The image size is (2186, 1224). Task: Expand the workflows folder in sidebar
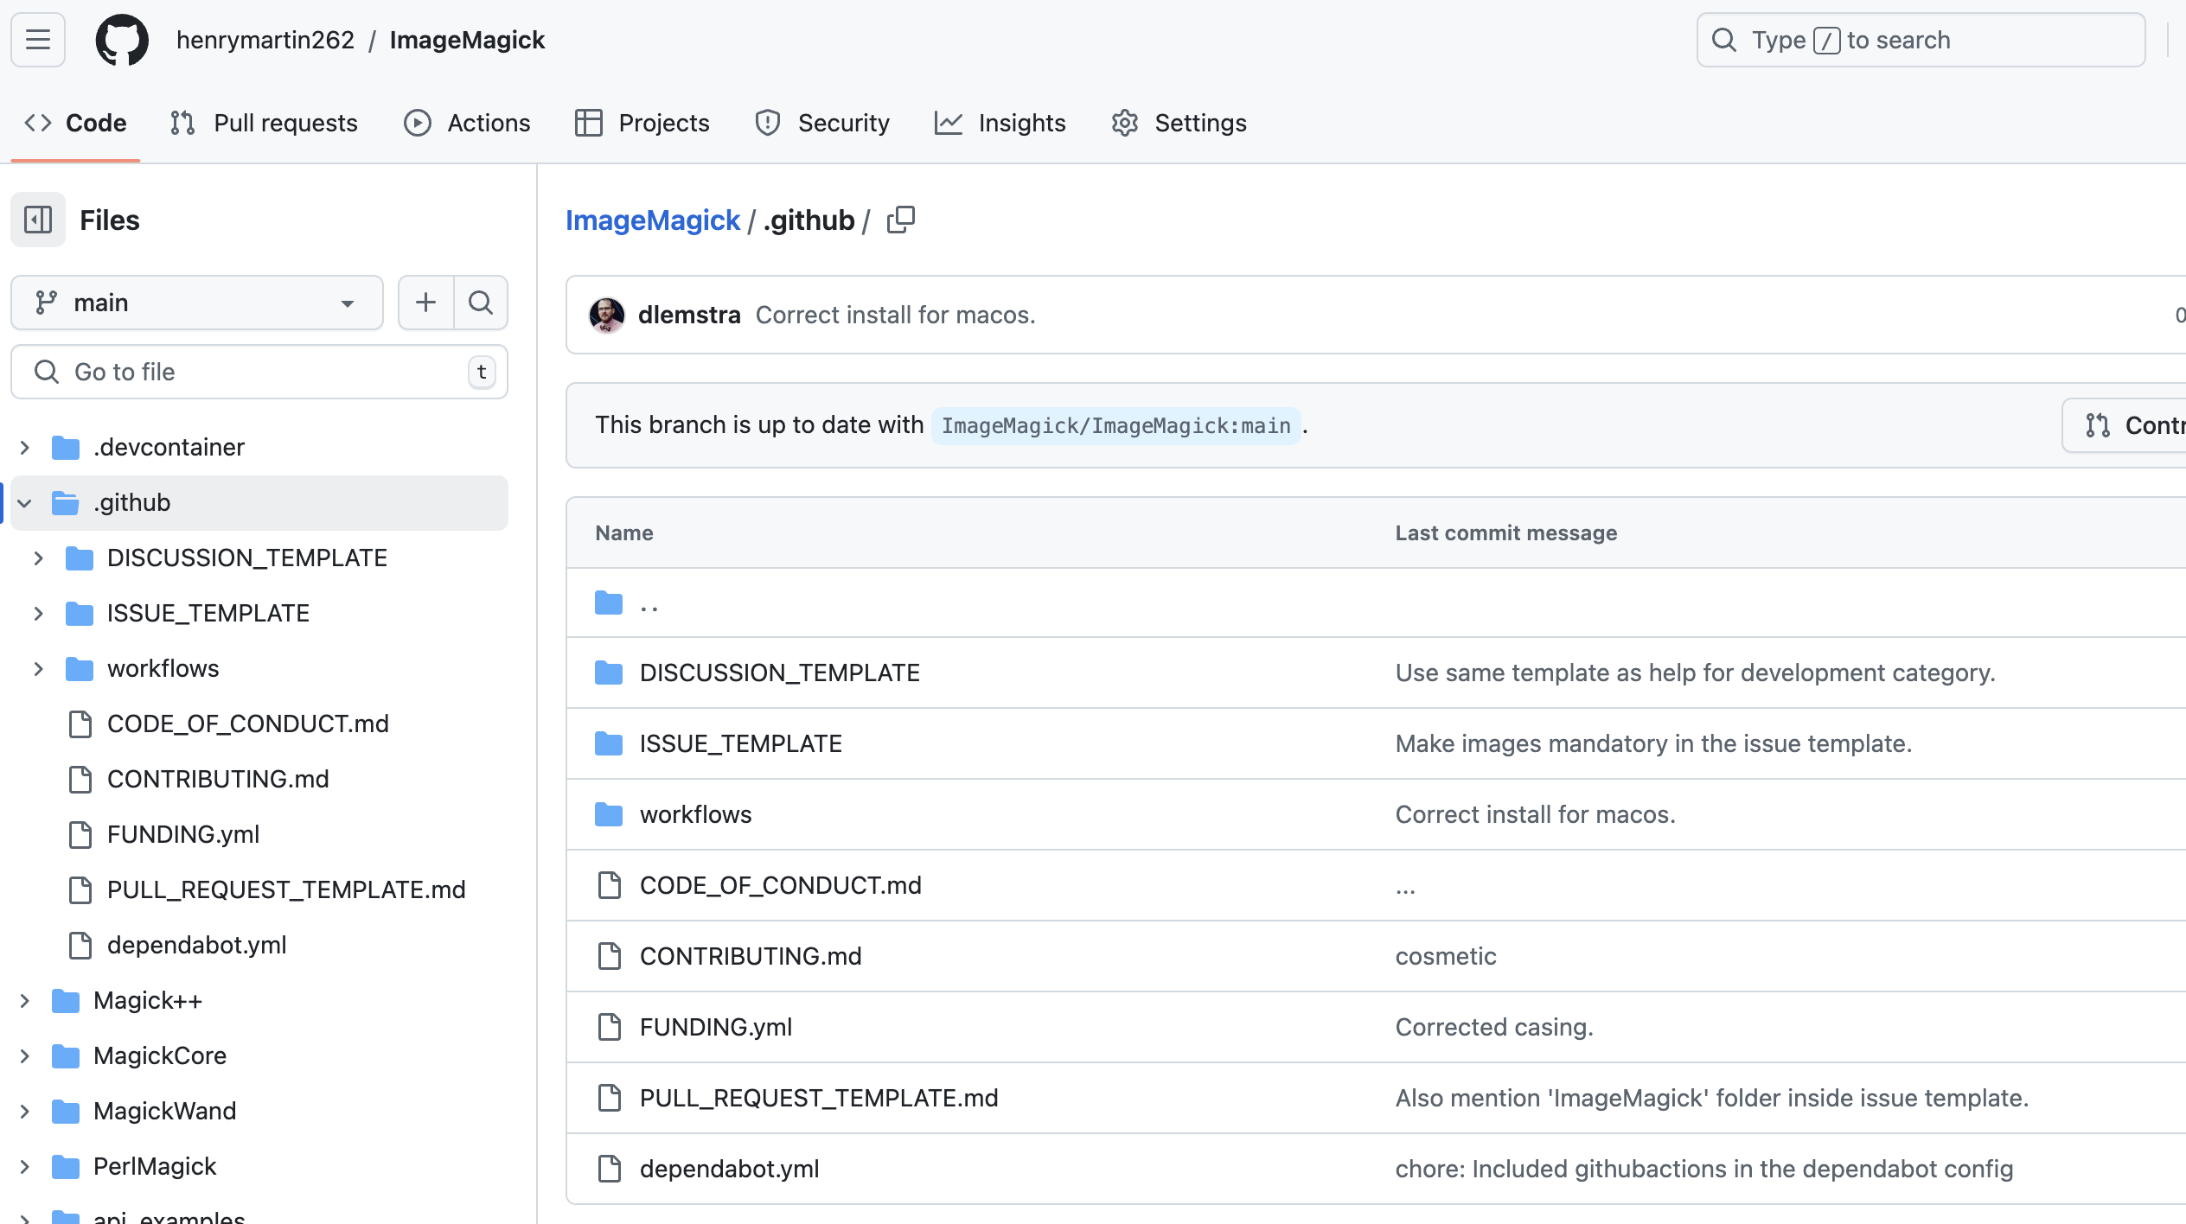(39, 669)
